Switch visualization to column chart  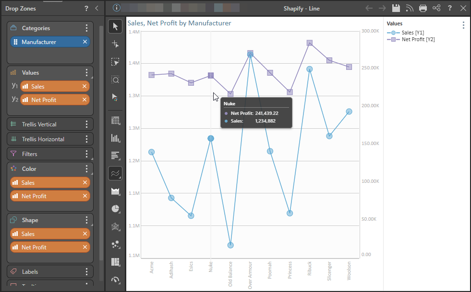(x=115, y=138)
